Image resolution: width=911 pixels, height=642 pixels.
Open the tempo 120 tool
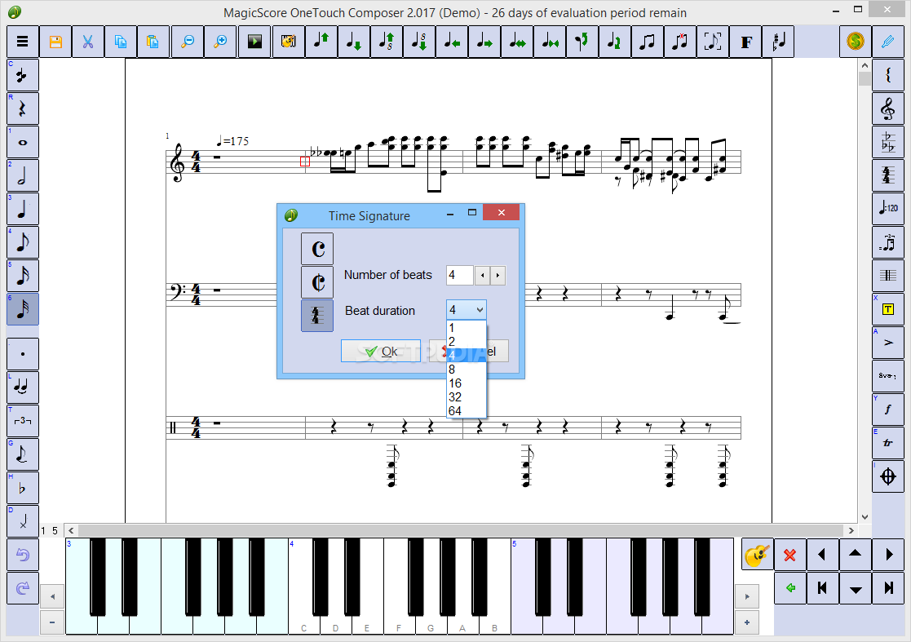point(888,208)
